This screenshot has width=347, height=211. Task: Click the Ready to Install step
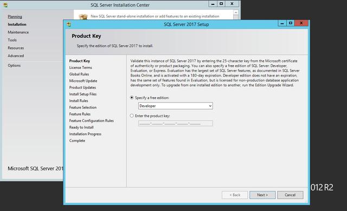(81, 127)
